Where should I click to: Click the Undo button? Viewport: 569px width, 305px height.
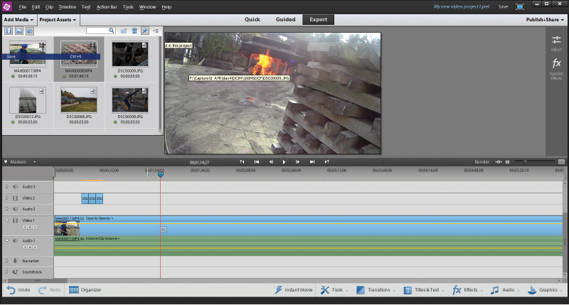click(18, 290)
